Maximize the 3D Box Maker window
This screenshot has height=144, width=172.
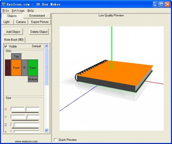tap(162, 4)
